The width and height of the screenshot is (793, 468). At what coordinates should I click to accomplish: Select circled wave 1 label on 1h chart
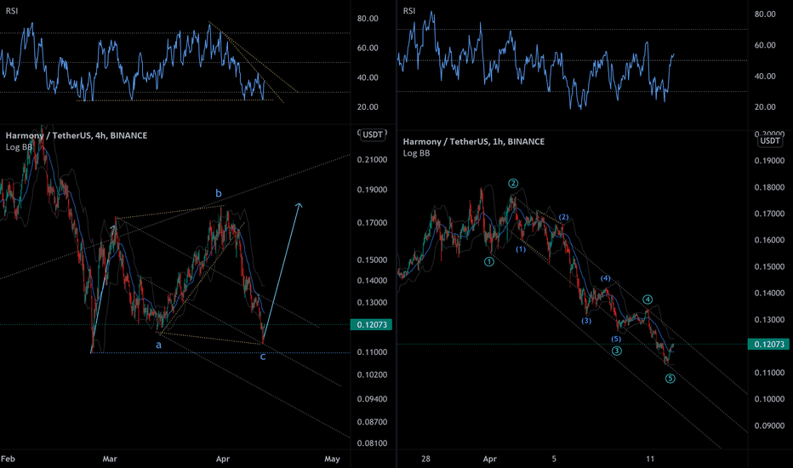488,261
